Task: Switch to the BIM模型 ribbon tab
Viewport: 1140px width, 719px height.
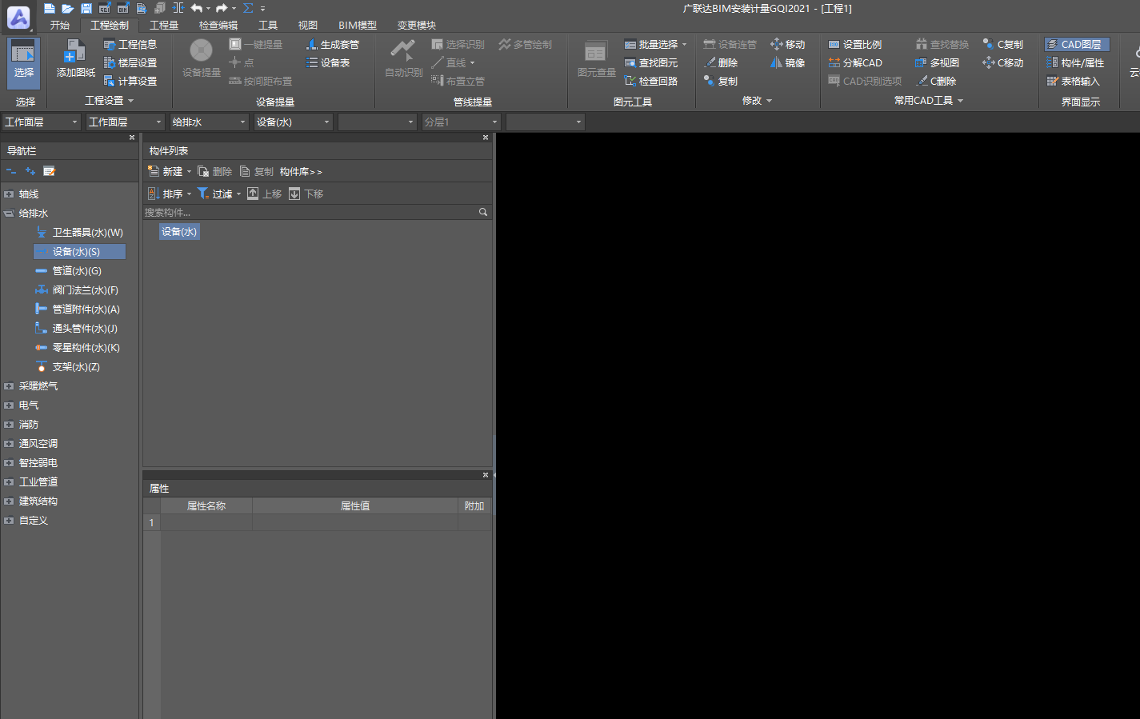Action: [x=358, y=26]
